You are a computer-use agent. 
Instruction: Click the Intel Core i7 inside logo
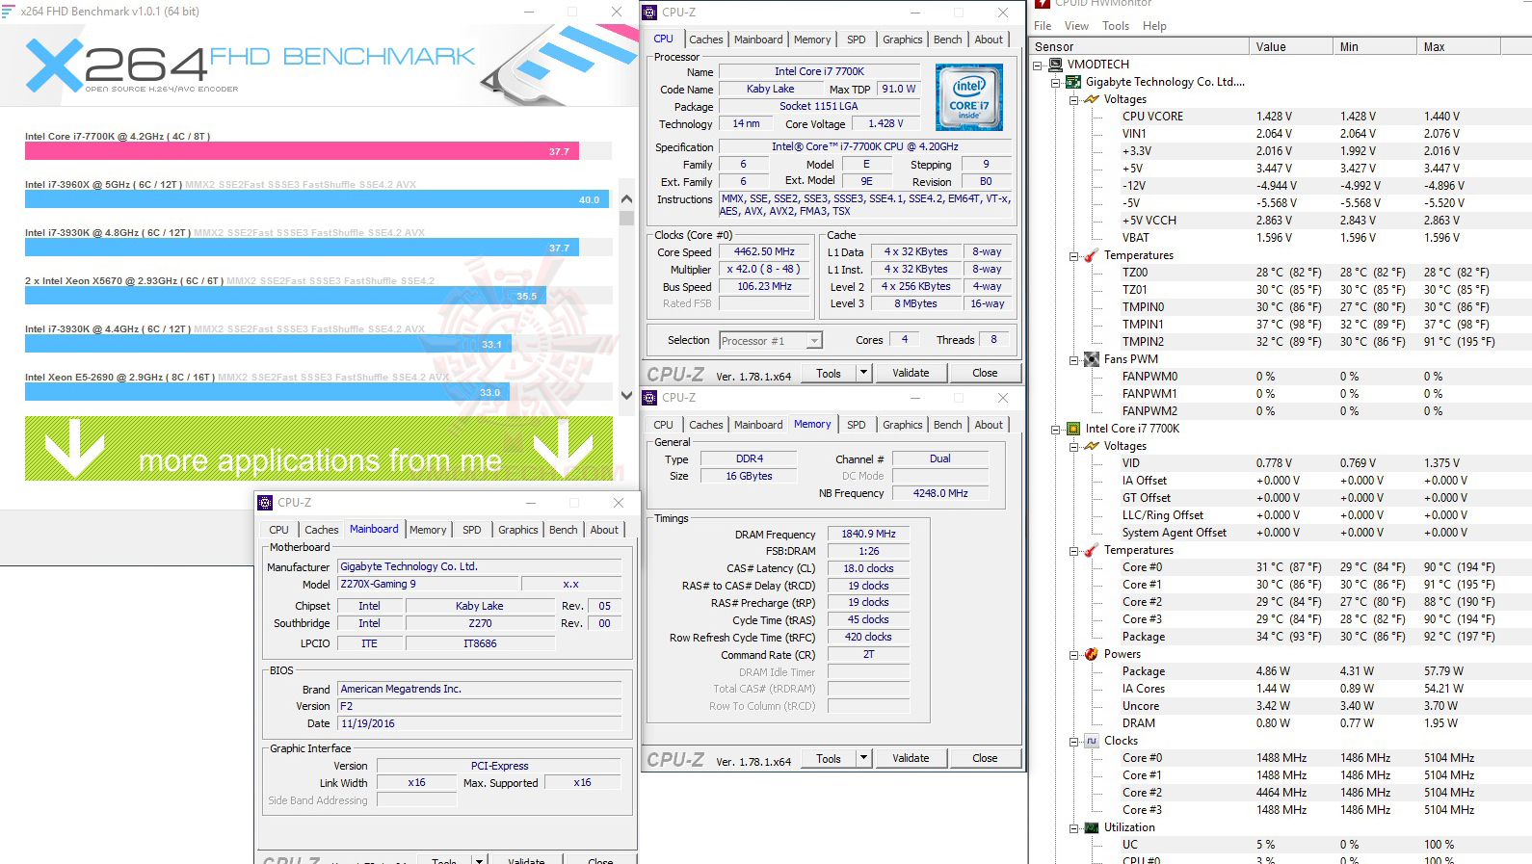tap(969, 97)
